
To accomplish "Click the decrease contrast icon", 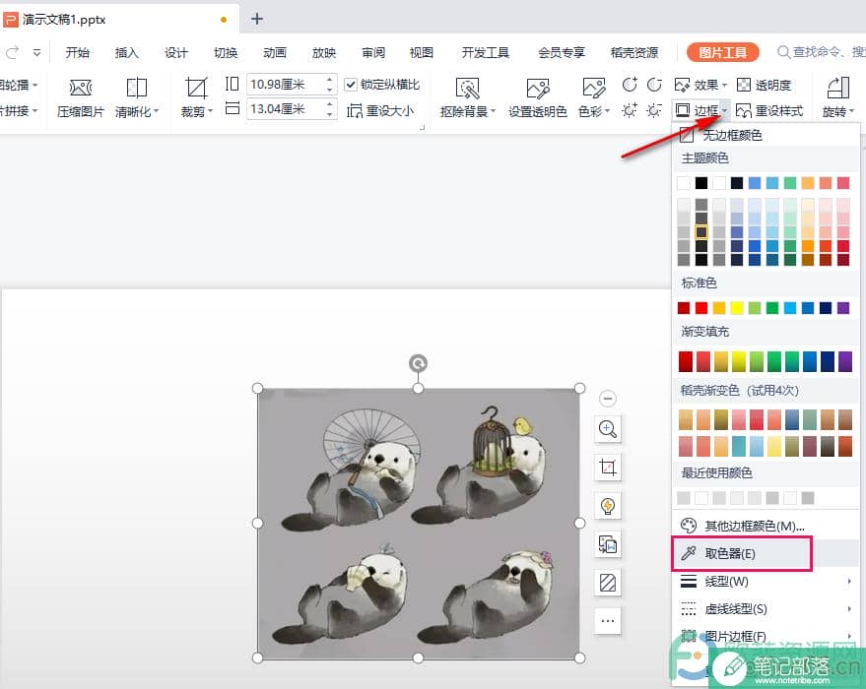I will click(x=654, y=85).
